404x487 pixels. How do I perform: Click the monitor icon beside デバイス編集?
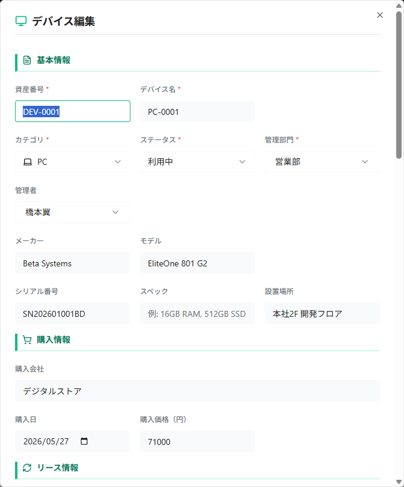point(21,22)
